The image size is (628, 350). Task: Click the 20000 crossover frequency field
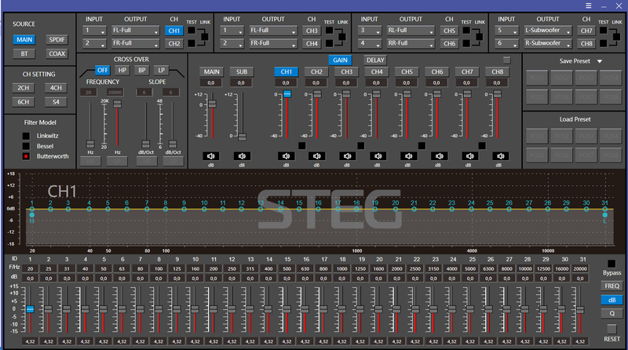(115, 93)
